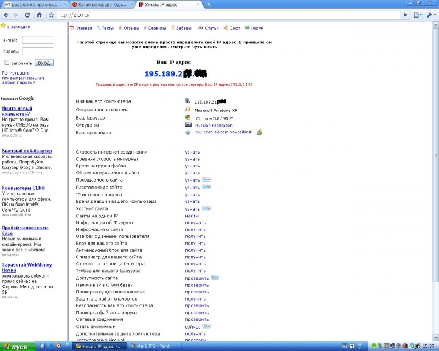Go to the Home page icon

click(38, 15)
